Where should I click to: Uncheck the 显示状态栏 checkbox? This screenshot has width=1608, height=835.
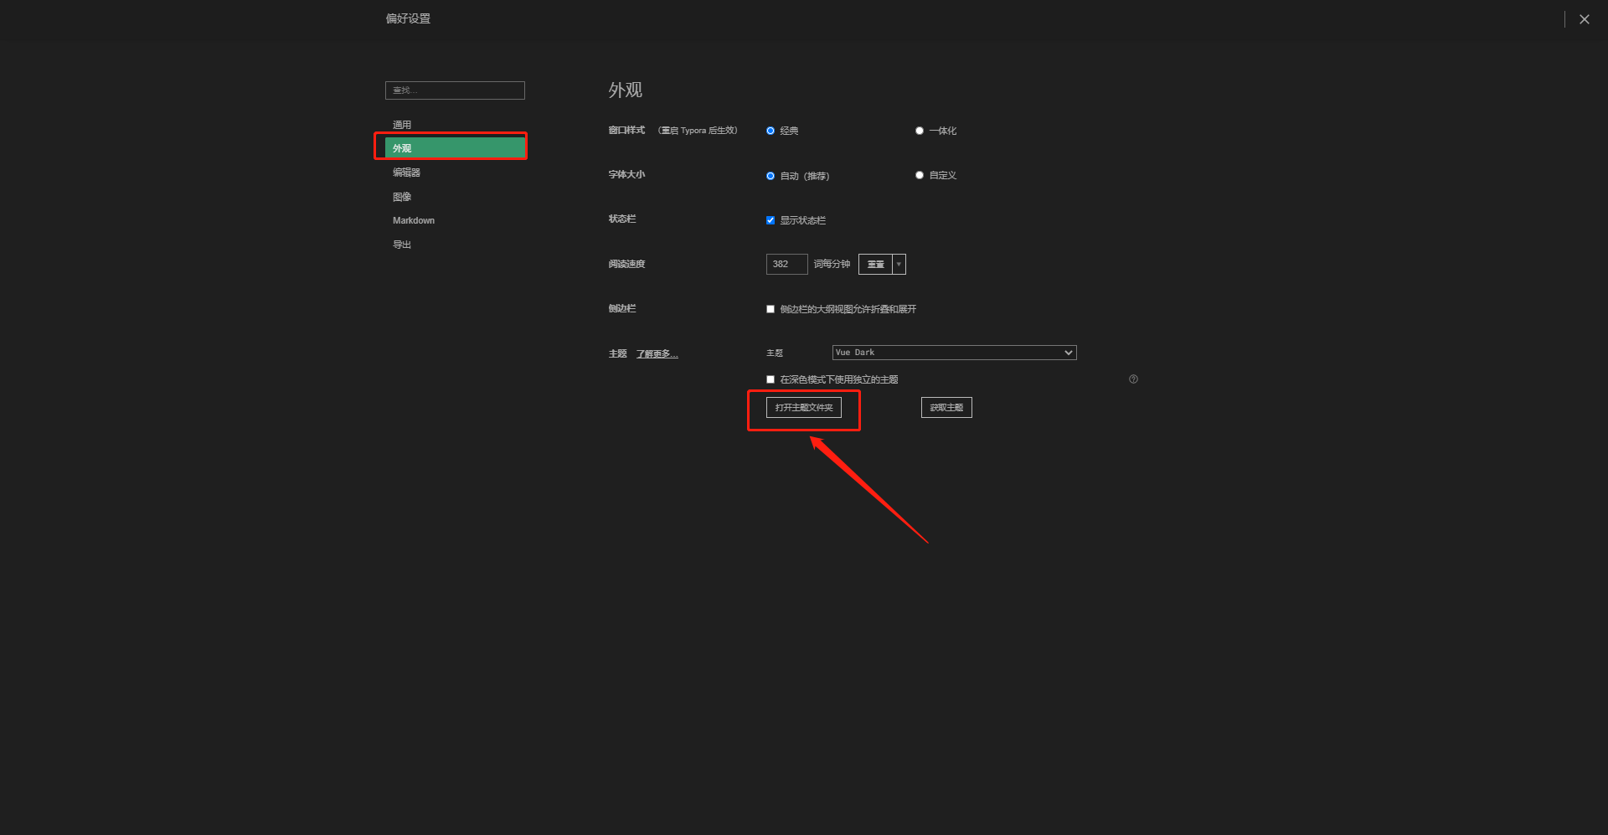point(770,219)
